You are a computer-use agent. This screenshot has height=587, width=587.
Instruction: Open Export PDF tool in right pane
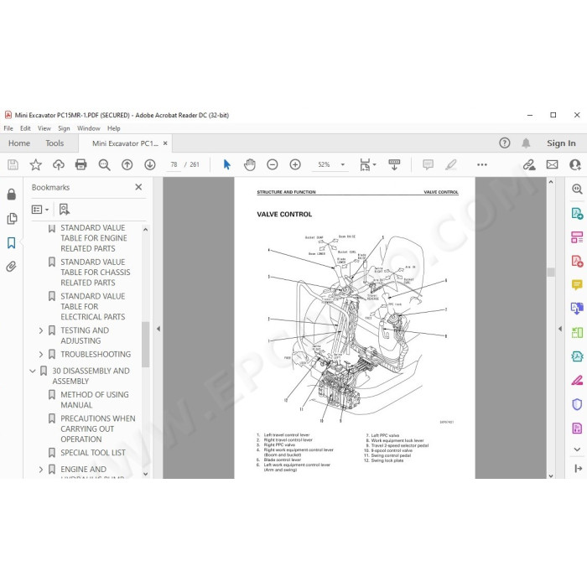pyautogui.click(x=577, y=213)
